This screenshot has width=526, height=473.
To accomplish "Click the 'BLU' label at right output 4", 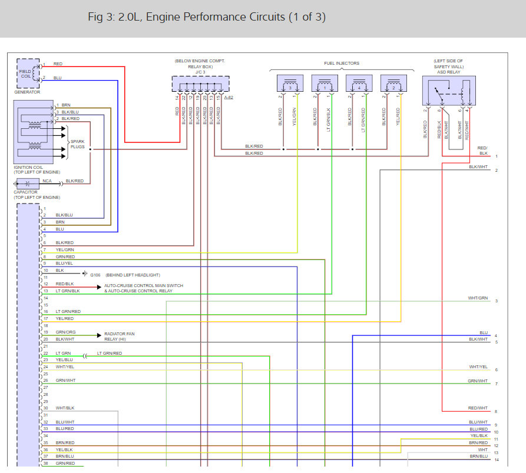I will 484,332.
